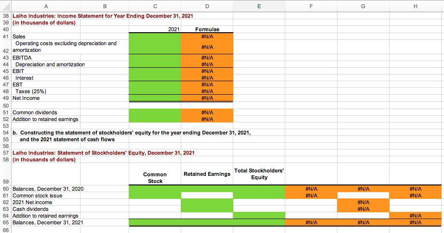Click #N/A formula cell in row 52
The height and width of the screenshot is (233, 444).
click(207, 119)
